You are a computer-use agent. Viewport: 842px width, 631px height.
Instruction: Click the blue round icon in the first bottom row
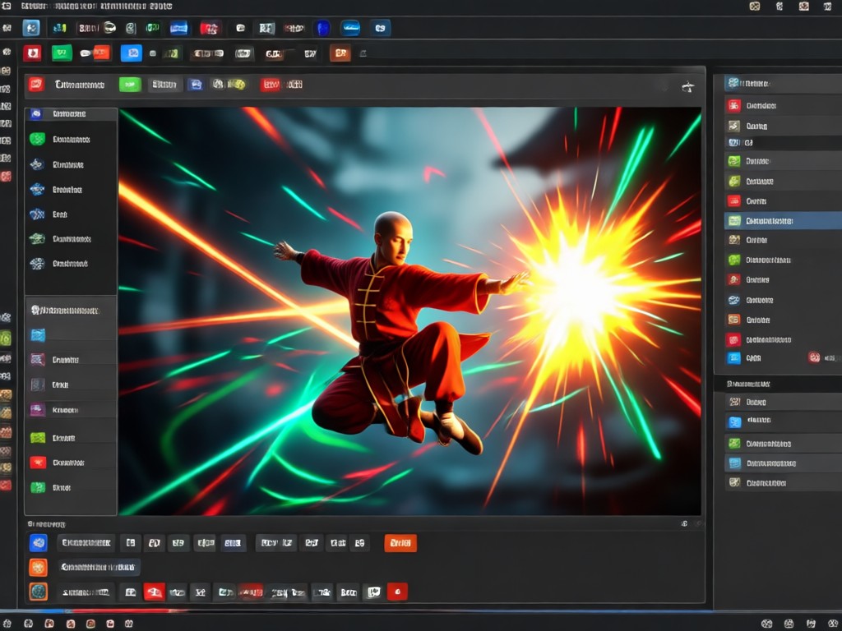point(38,543)
